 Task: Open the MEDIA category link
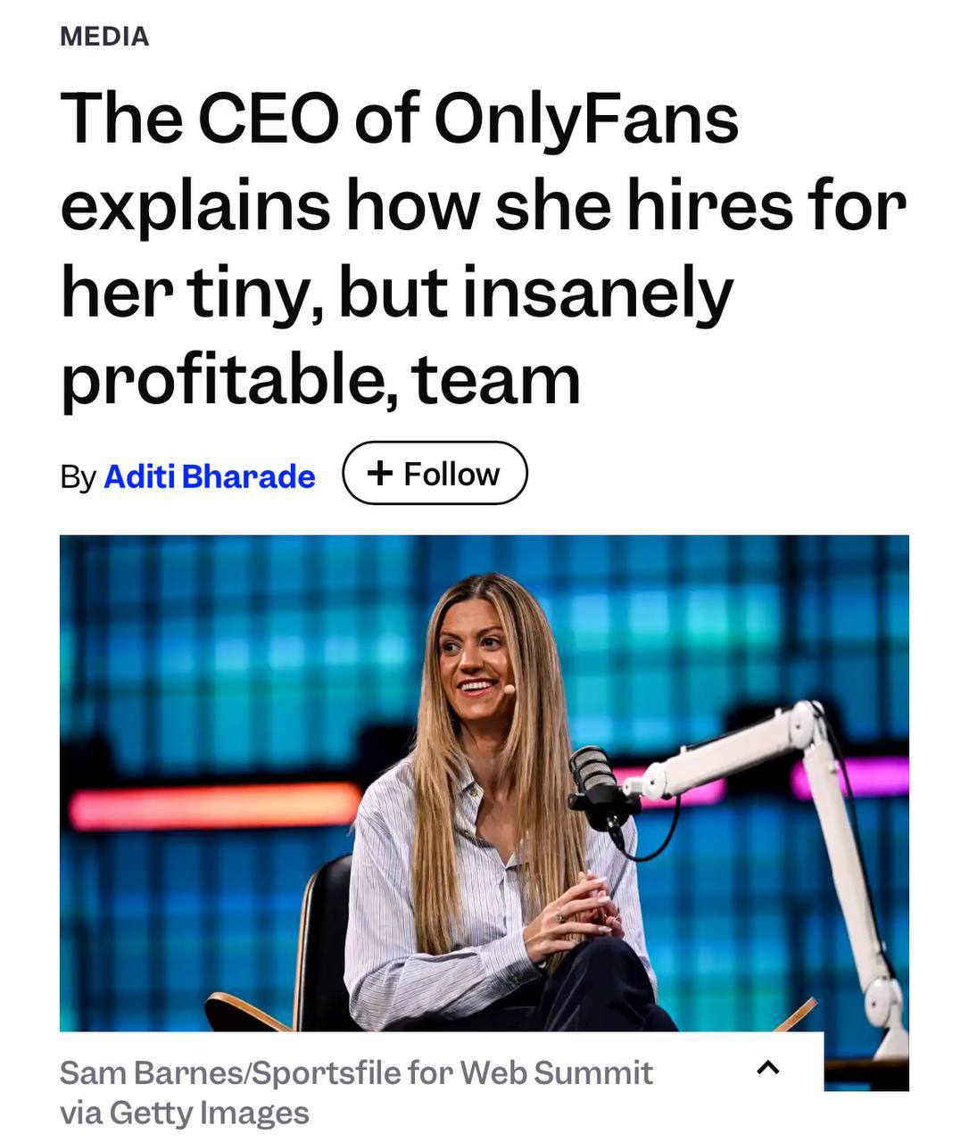point(104,37)
